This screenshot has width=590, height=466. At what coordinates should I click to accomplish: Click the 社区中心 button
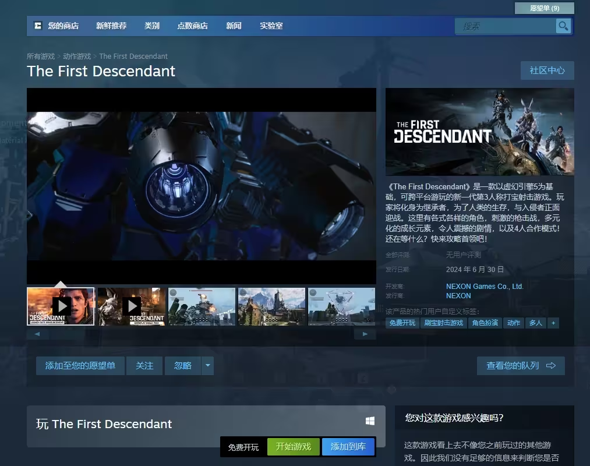pyautogui.click(x=547, y=70)
